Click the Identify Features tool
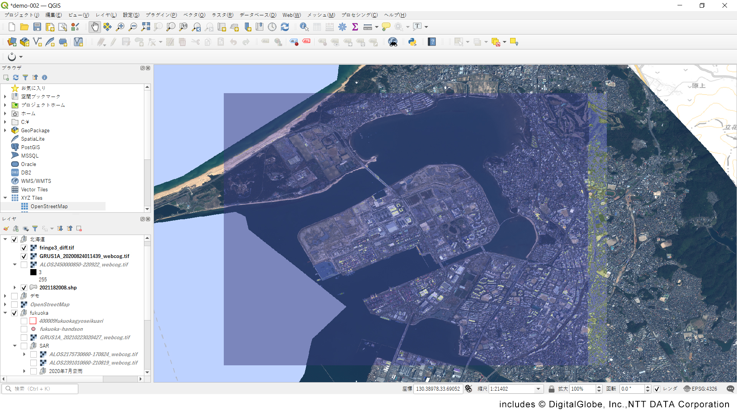737x414 pixels. [304, 27]
